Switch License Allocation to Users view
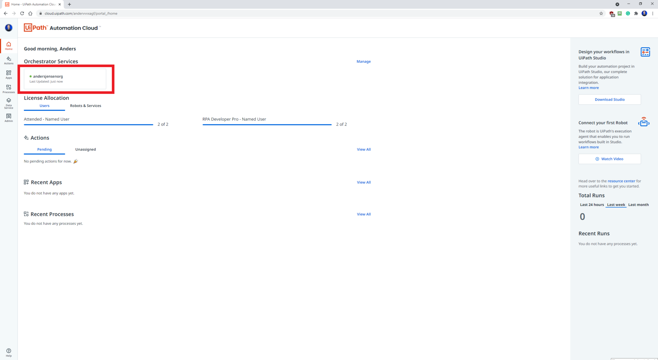This screenshot has height=360, width=658. pos(44,106)
